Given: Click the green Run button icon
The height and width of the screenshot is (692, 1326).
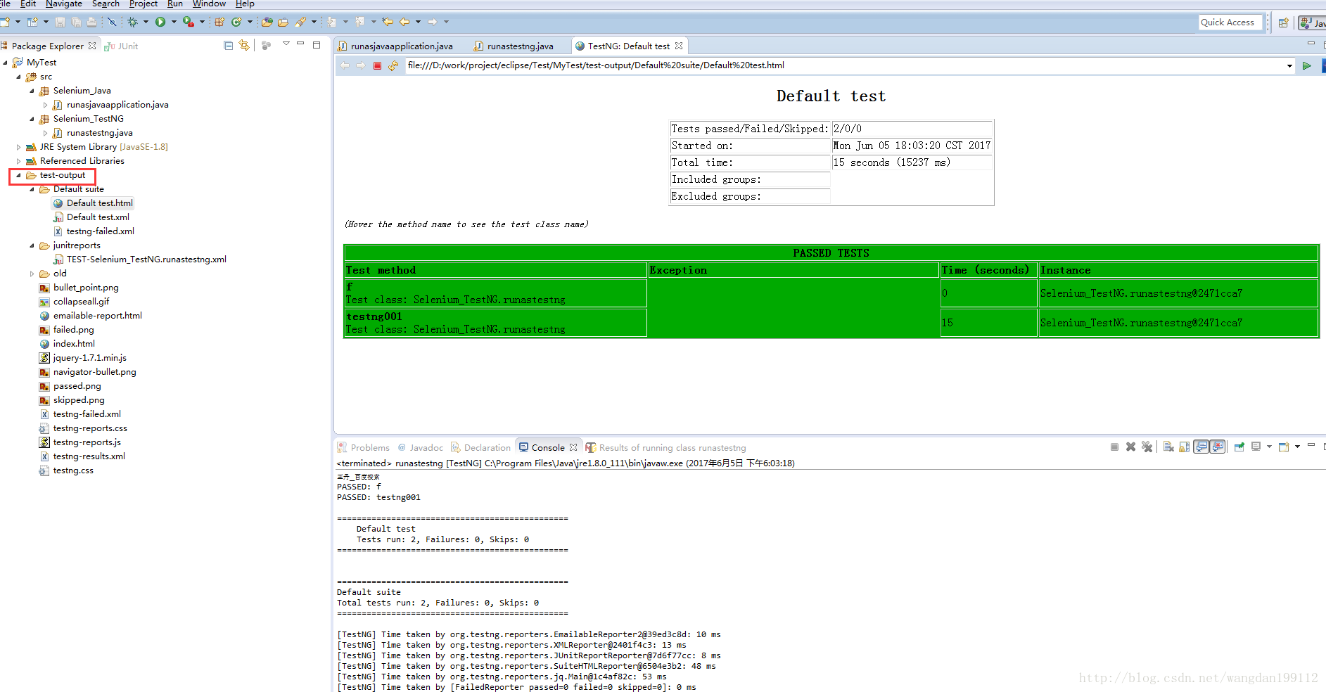Looking at the screenshot, I should click(160, 23).
